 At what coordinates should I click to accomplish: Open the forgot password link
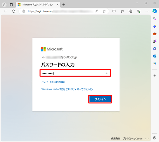click(53, 82)
